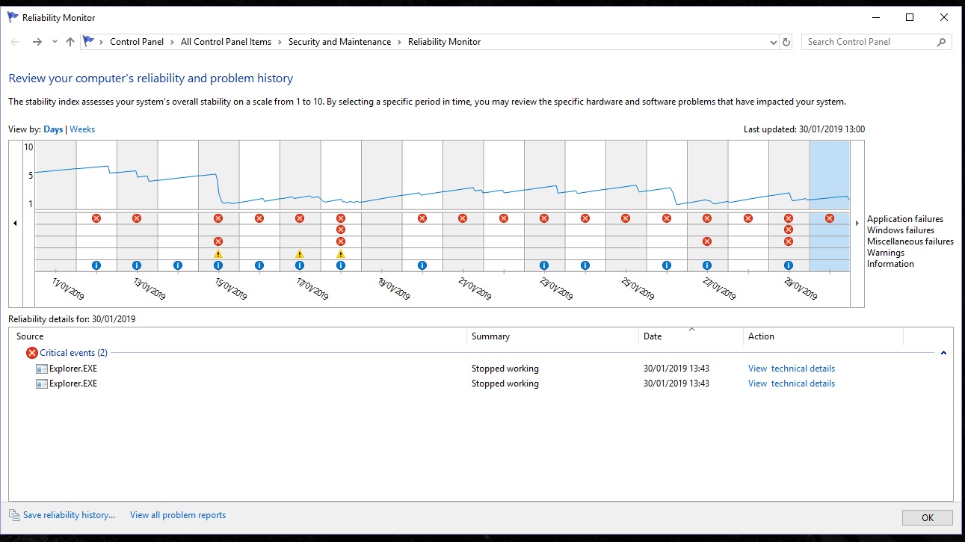Screen dimensions: 965x542
Task: Click the red error icon on 30/01/2019
Action: [829, 218]
